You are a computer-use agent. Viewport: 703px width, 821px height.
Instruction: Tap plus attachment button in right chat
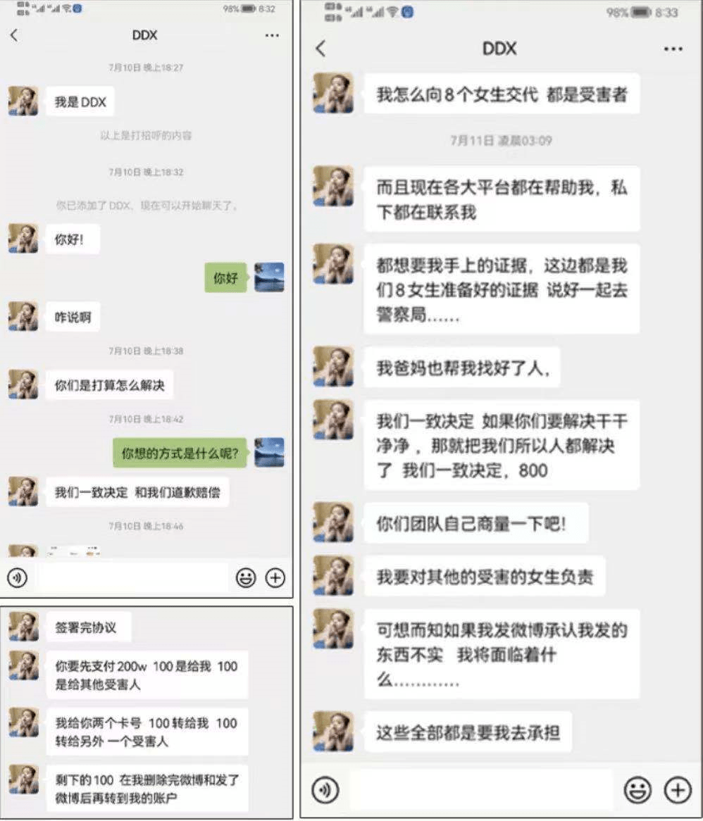tap(678, 789)
